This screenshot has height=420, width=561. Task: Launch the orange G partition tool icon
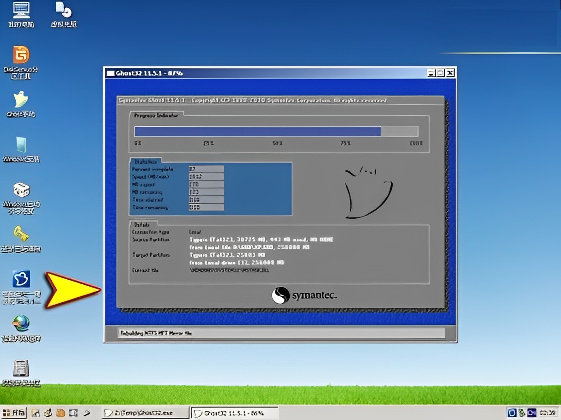click(21, 55)
